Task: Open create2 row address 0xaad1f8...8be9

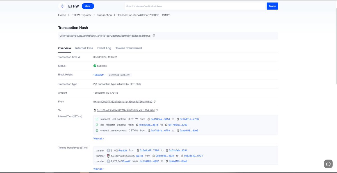Action: (189, 131)
